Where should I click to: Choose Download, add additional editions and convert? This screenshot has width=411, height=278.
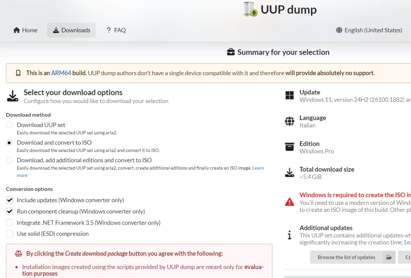(9, 160)
